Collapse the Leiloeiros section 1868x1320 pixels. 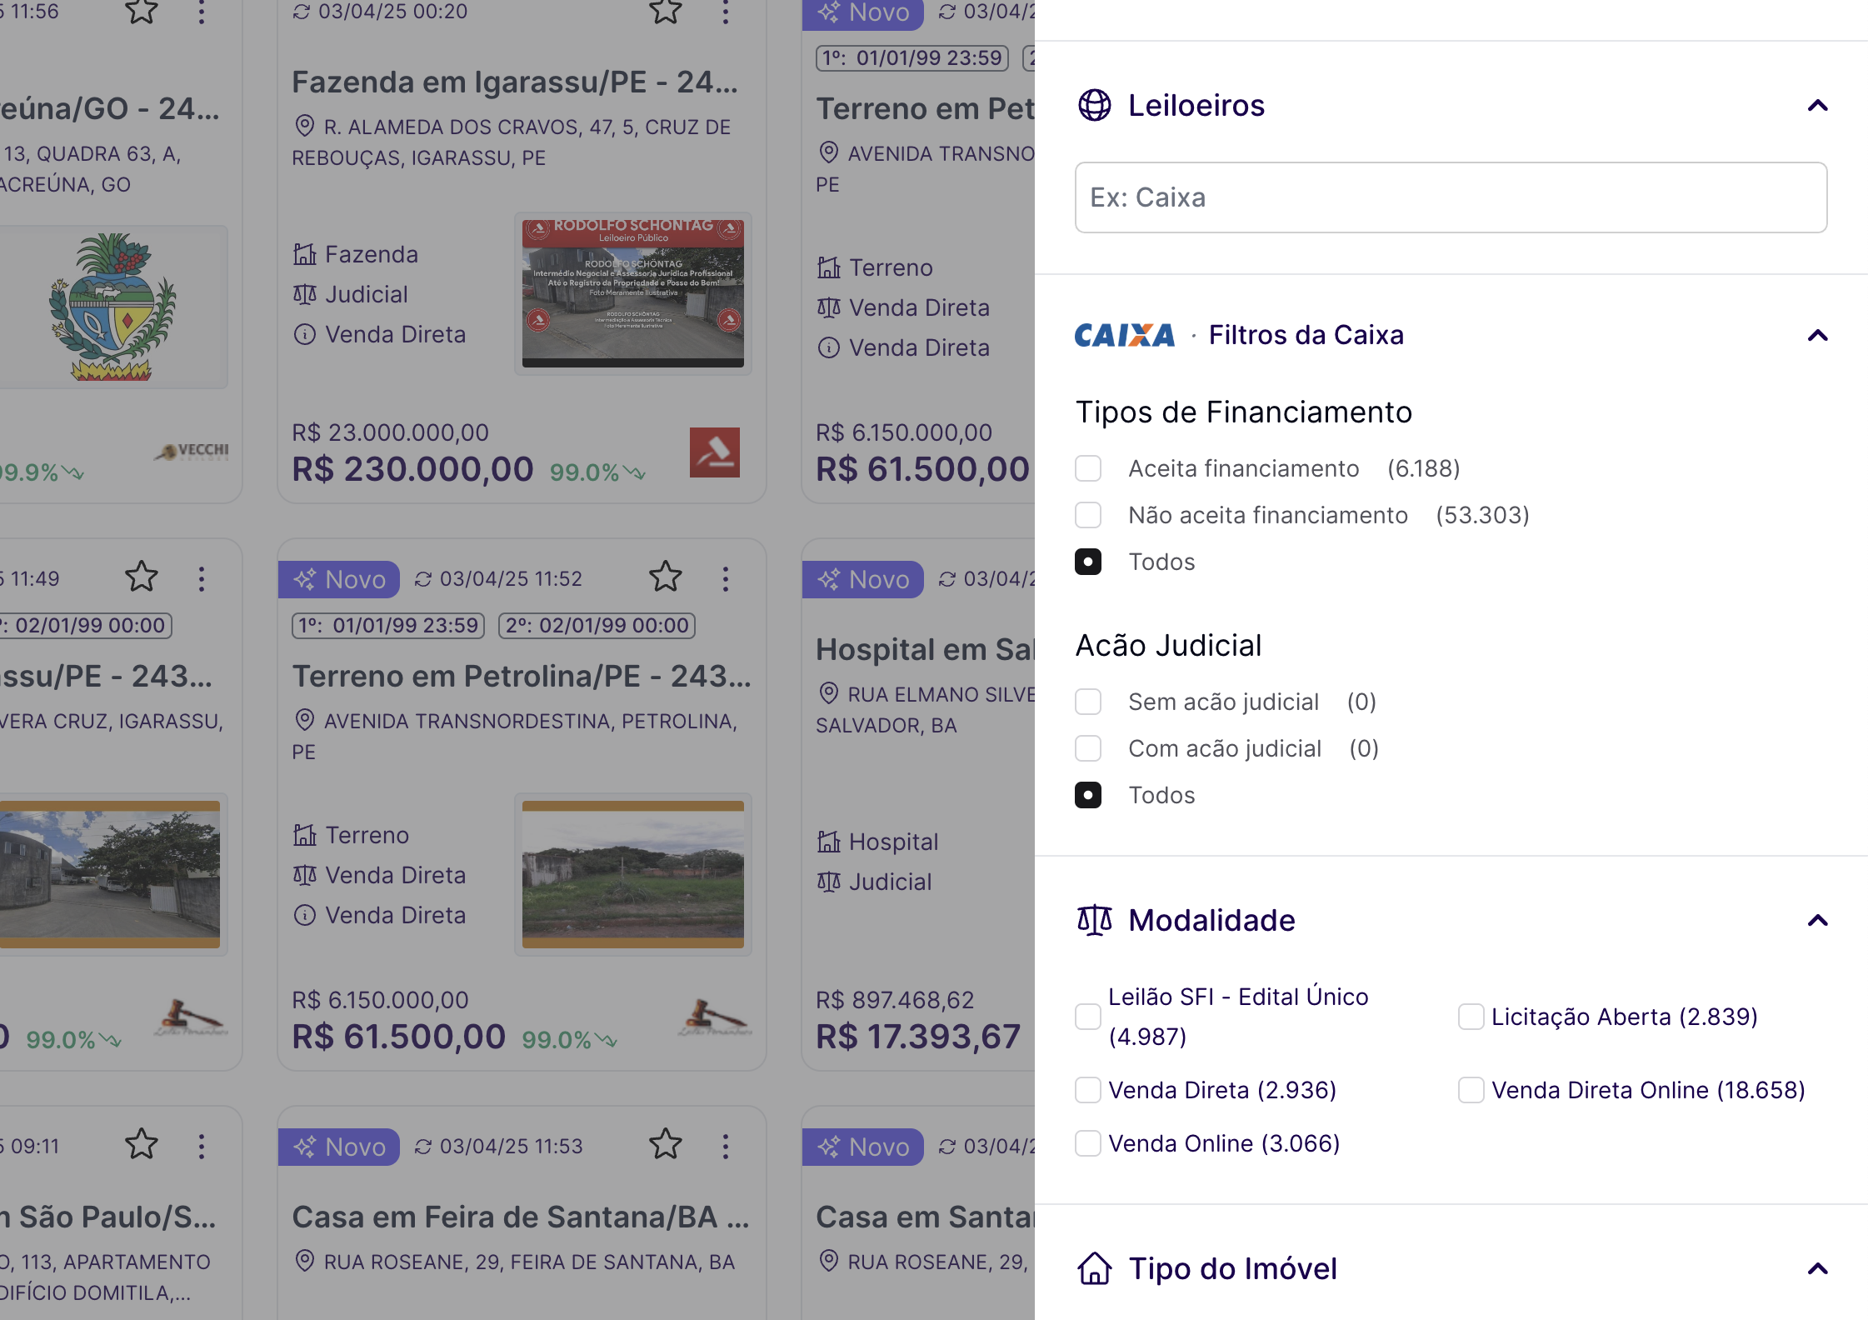(1817, 106)
